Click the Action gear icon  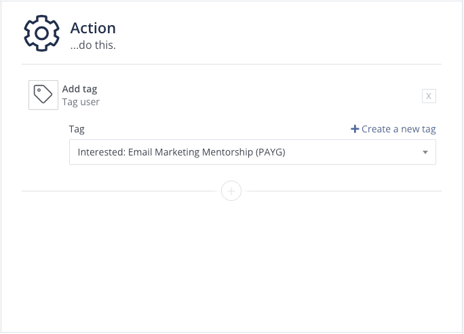[x=42, y=33]
